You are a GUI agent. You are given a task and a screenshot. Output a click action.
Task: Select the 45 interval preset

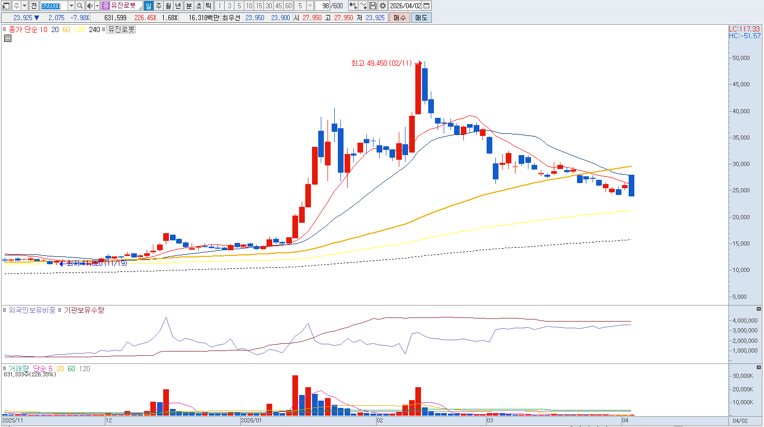278,6
